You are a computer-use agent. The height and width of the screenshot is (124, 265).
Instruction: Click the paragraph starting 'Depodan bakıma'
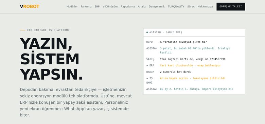[x=76, y=102]
